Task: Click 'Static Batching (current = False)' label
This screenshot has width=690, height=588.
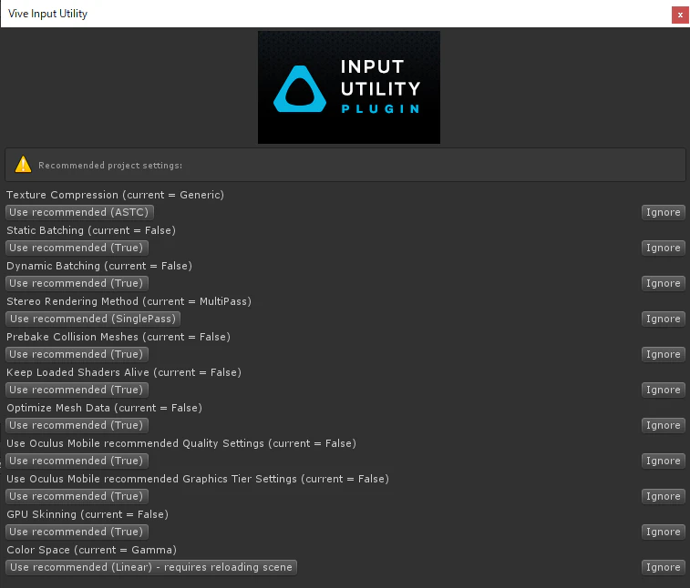Action: pos(91,230)
